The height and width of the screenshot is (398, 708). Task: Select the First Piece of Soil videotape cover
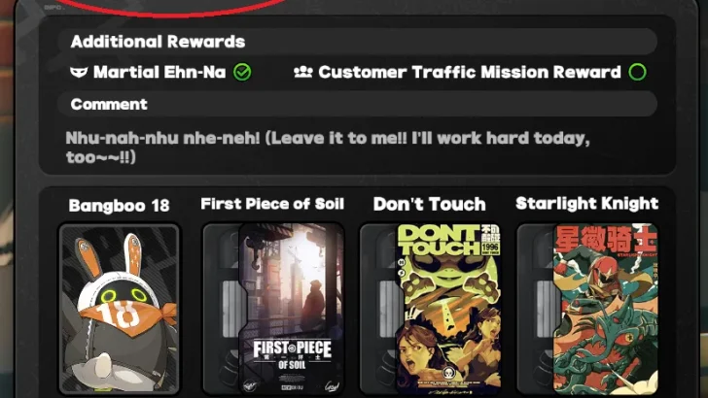coord(291,310)
